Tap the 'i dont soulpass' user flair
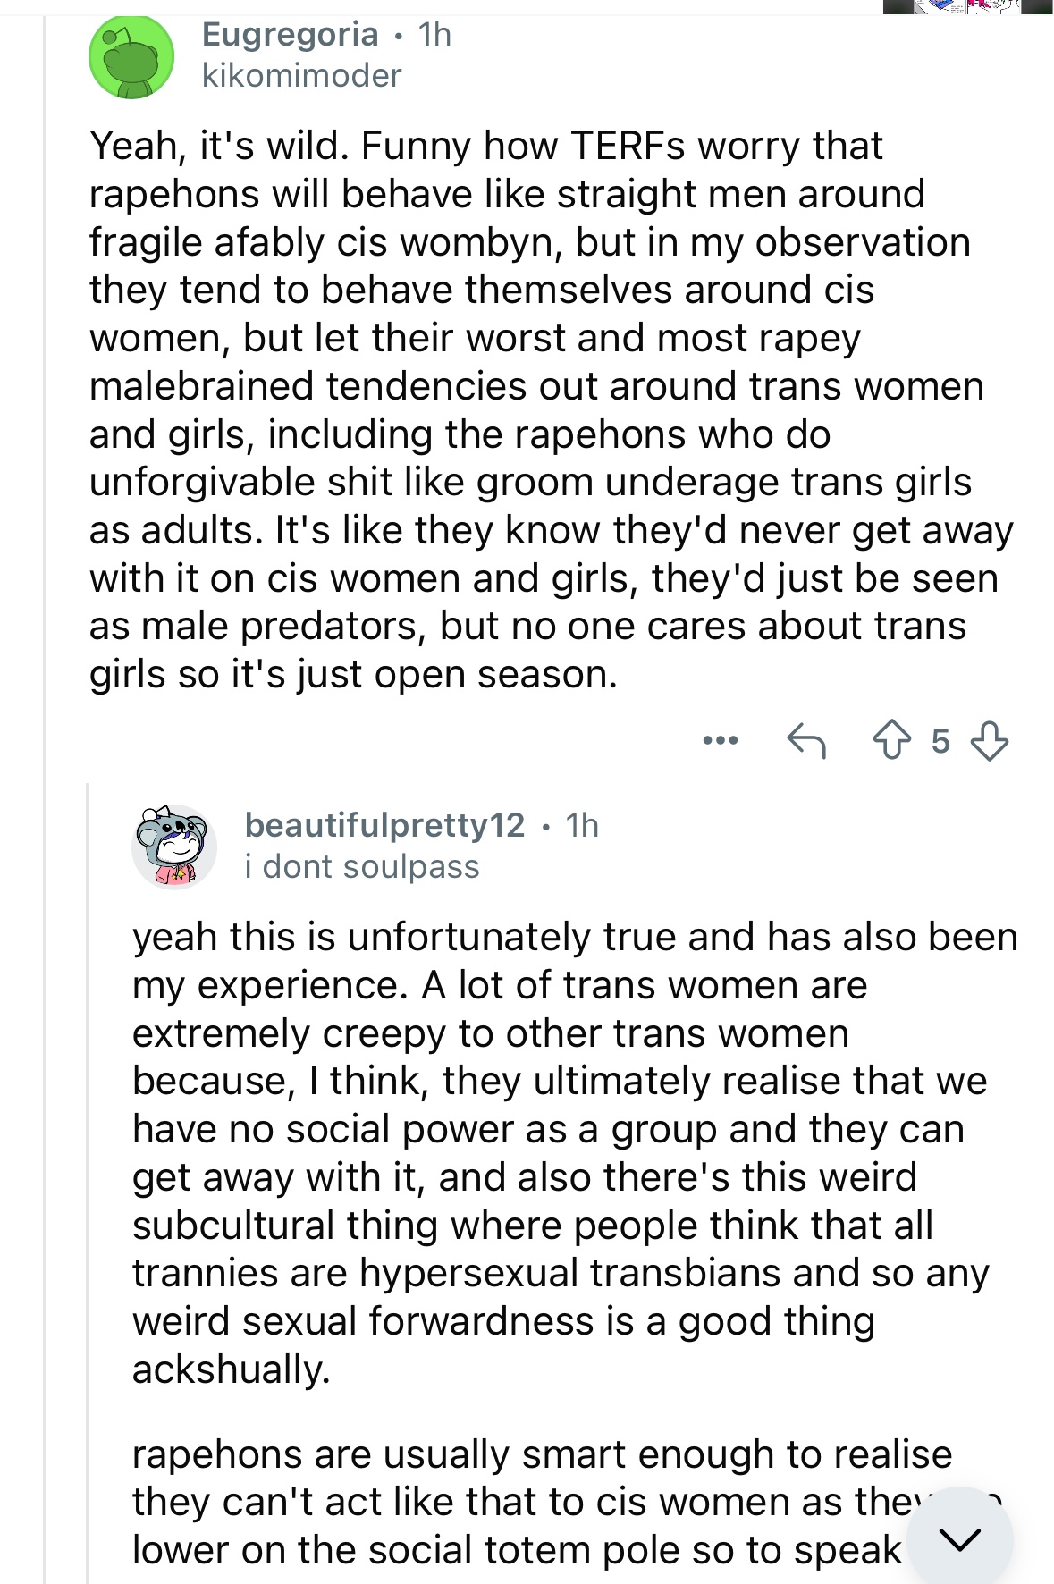Screen dimensions: 1054x1584 (362, 866)
